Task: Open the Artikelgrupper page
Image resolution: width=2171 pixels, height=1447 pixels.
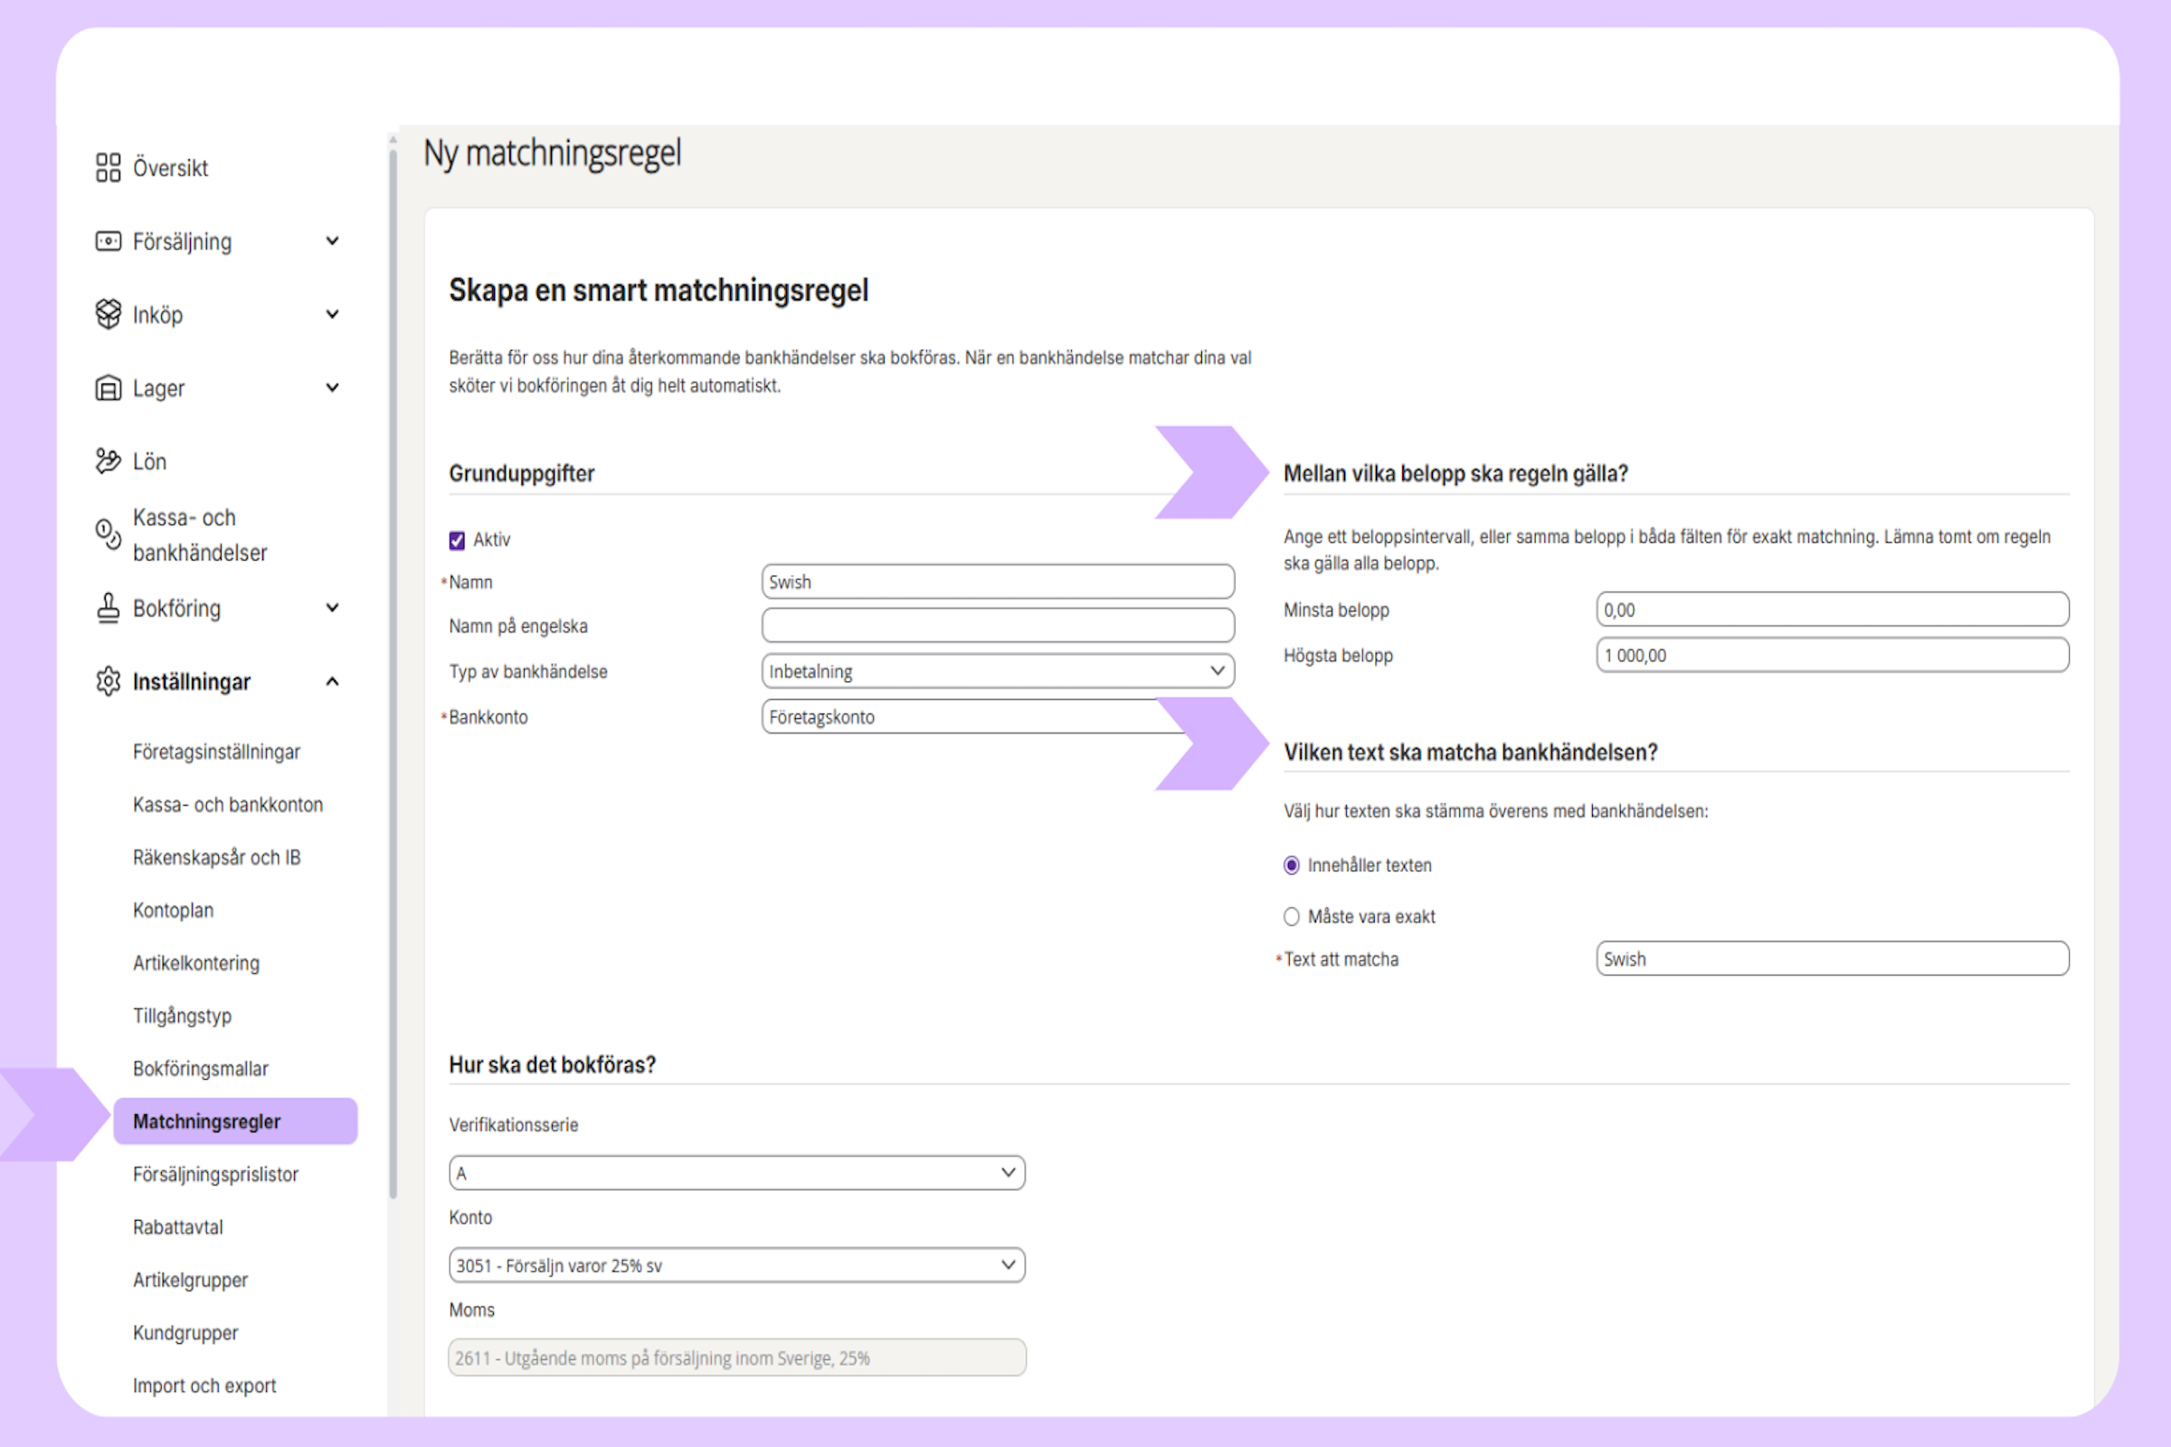Action: (x=190, y=1280)
